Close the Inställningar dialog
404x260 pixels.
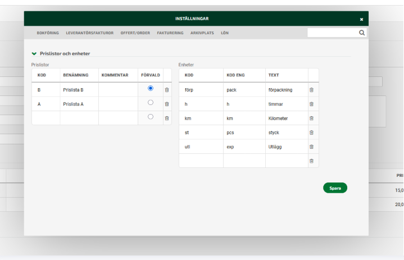(361, 19)
